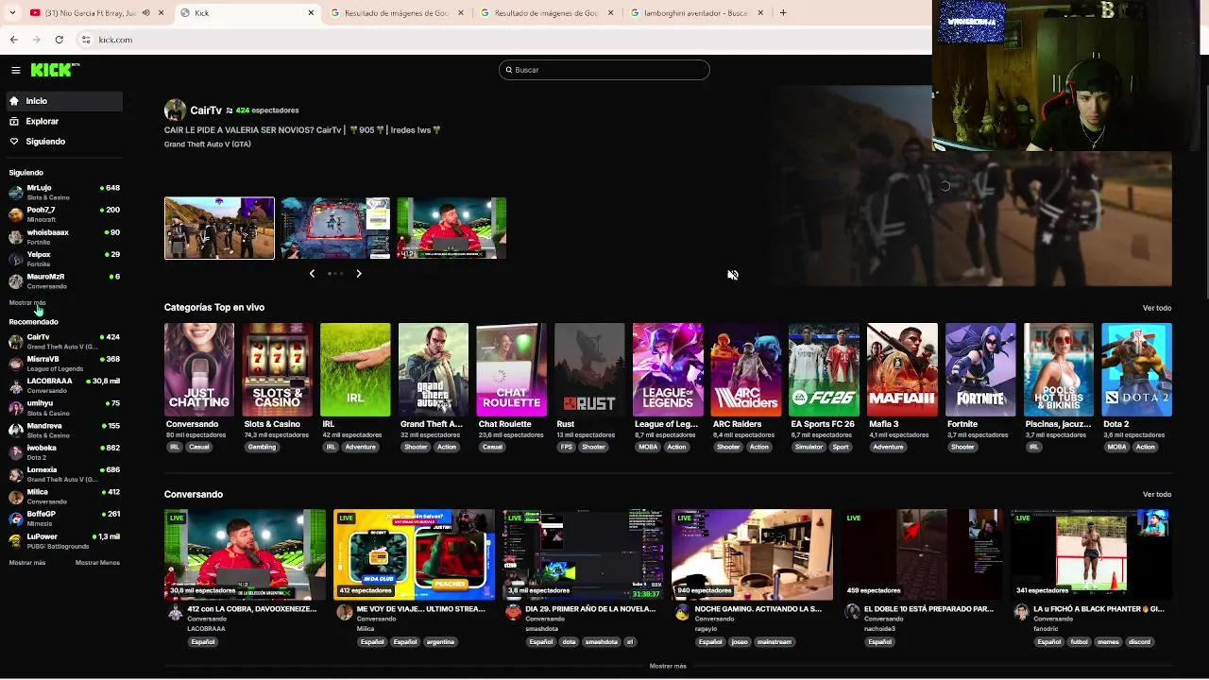Open Mandreva recommended channel
The height and width of the screenshot is (680, 1209).
coord(63,430)
